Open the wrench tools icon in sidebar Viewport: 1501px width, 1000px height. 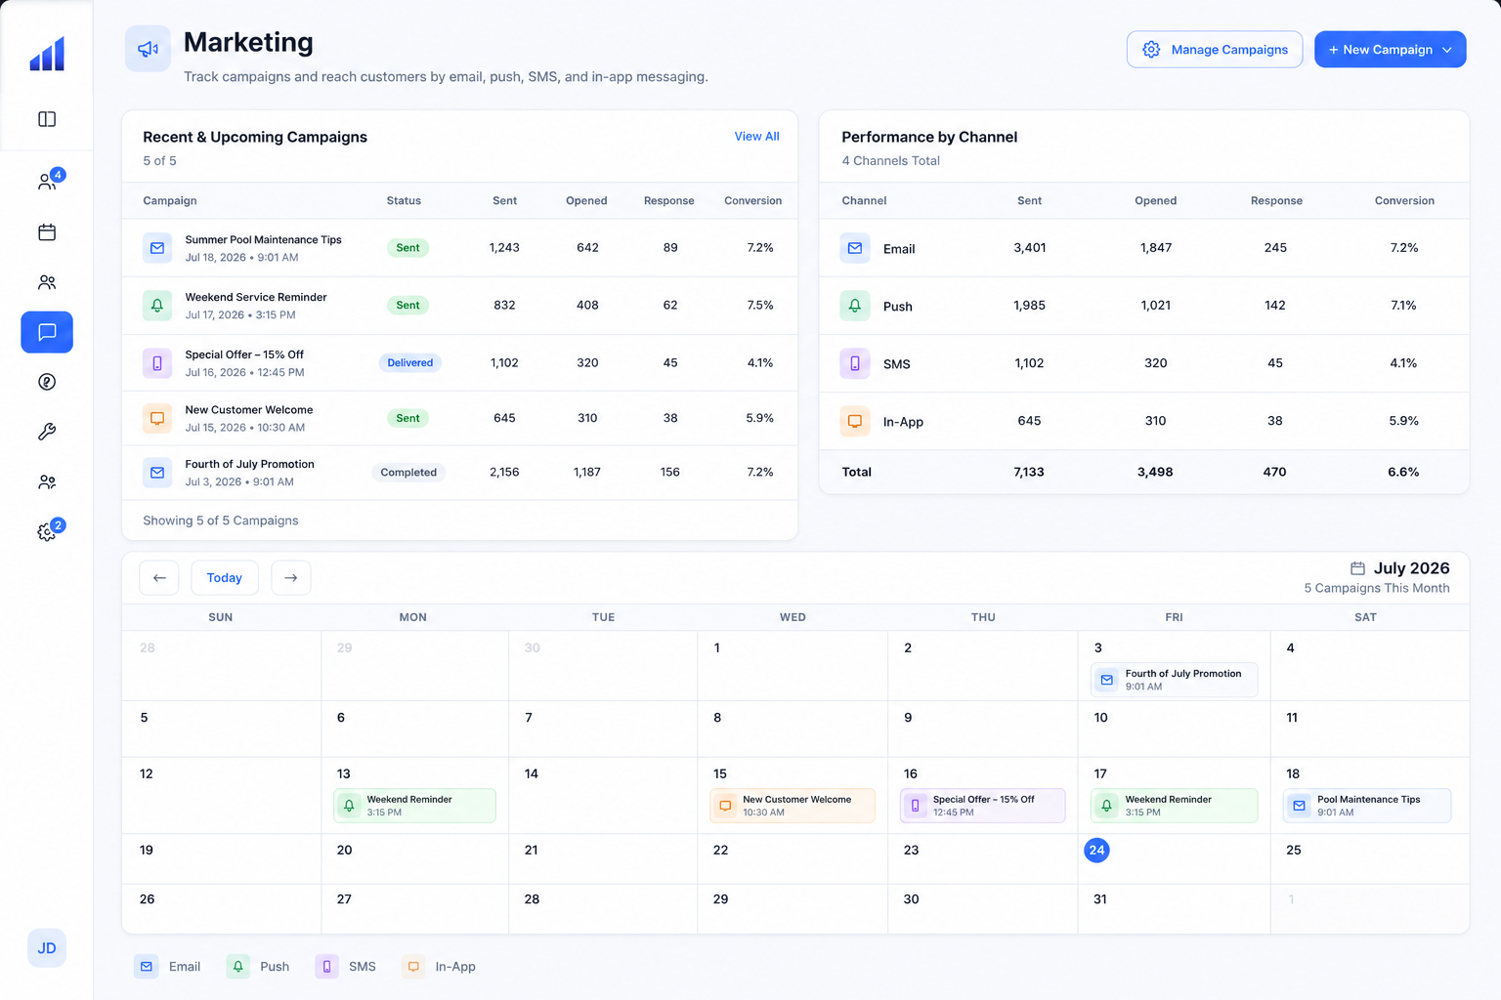pos(47,432)
